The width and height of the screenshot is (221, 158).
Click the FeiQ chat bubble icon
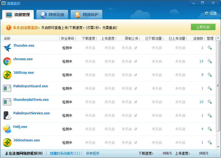pyautogui.click(x=7, y=129)
